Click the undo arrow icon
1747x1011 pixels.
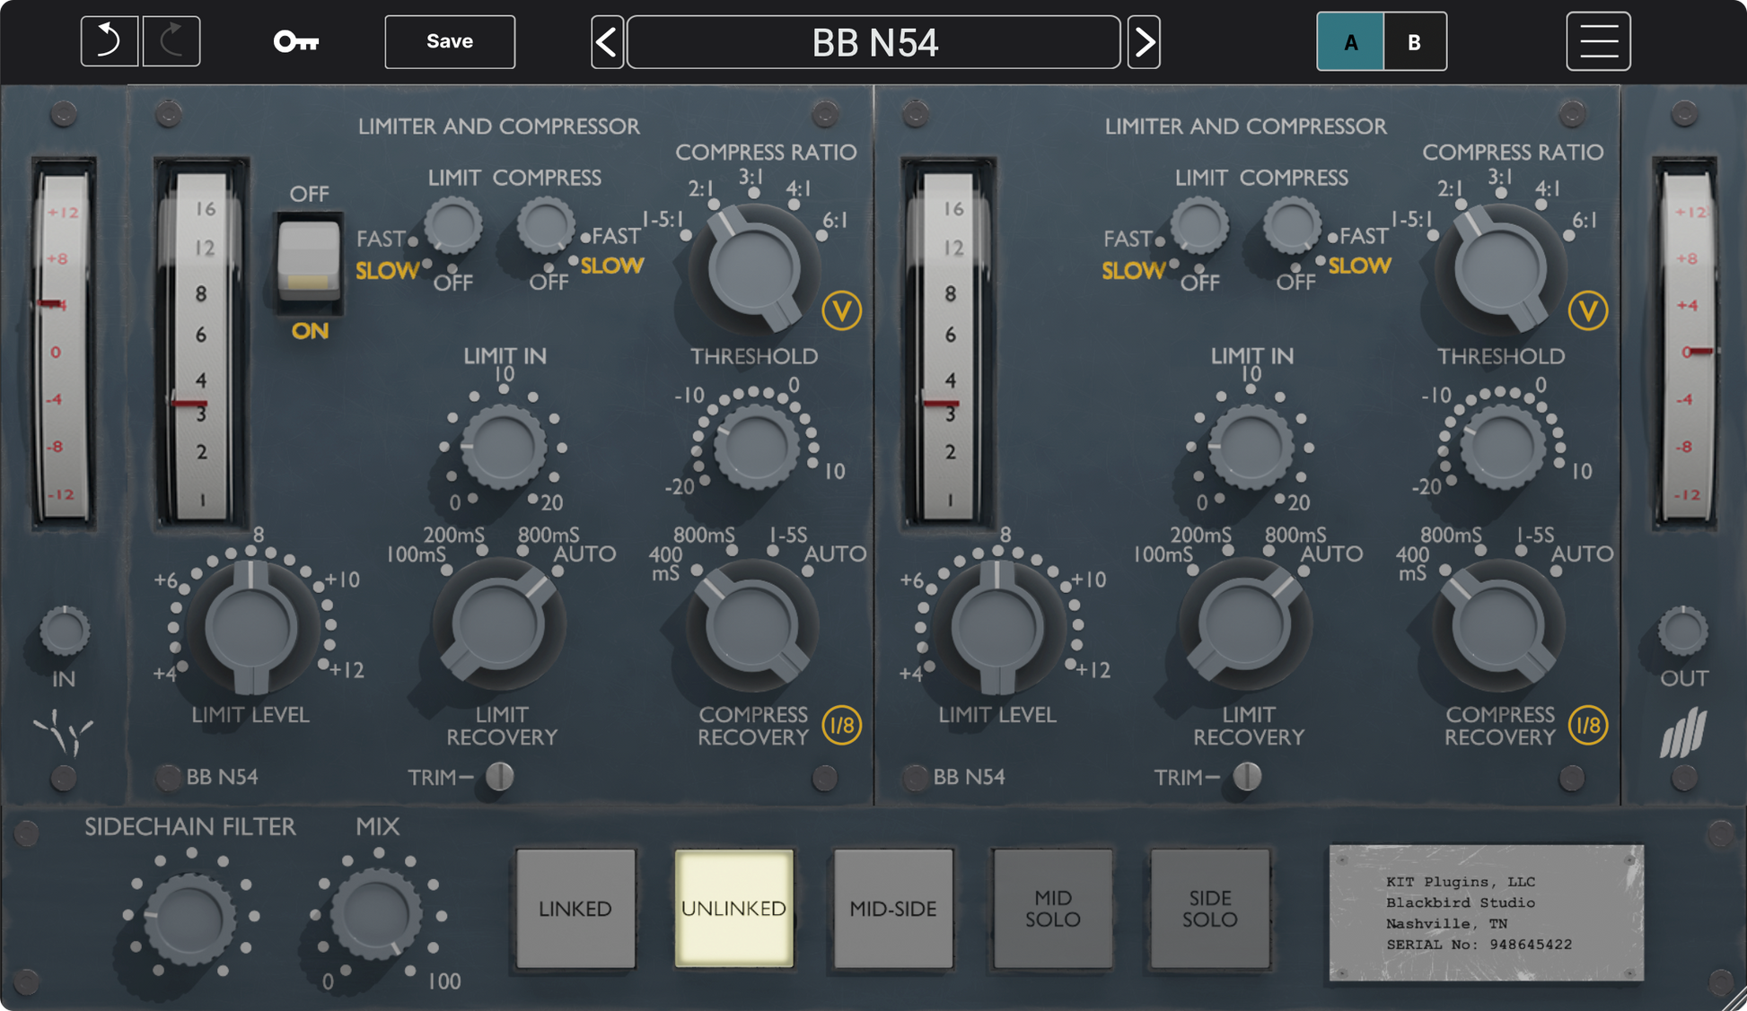[109, 40]
